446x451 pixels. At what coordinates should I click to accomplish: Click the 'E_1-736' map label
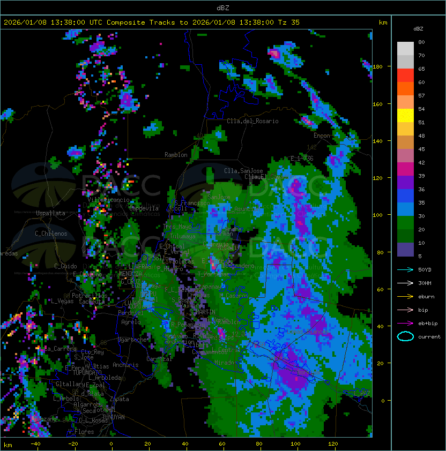click(302, 159)
